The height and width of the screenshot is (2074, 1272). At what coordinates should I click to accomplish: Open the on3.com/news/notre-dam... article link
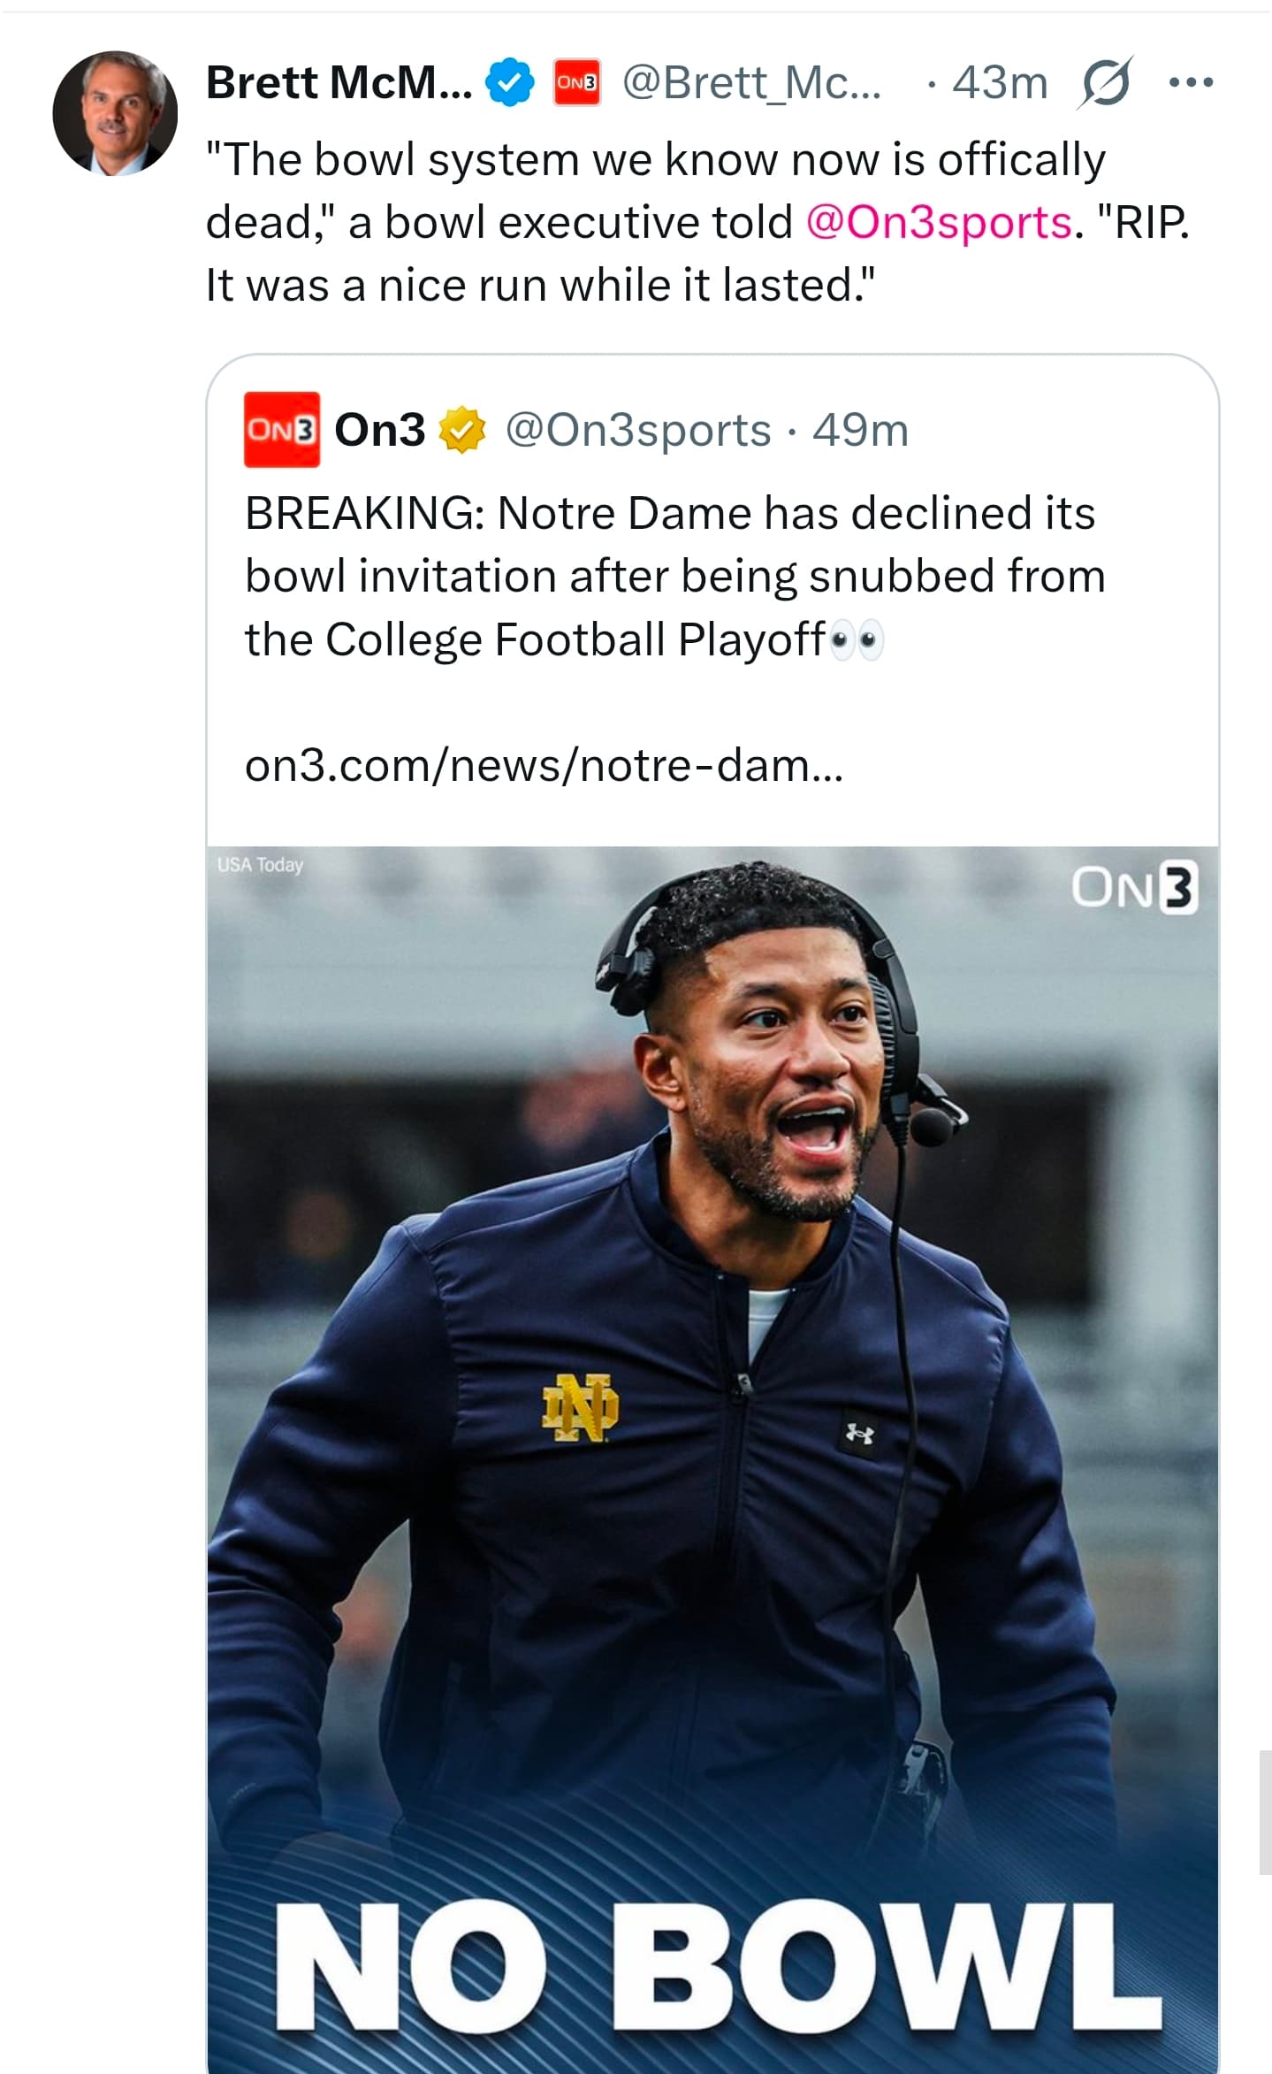(x=544, y=766)
